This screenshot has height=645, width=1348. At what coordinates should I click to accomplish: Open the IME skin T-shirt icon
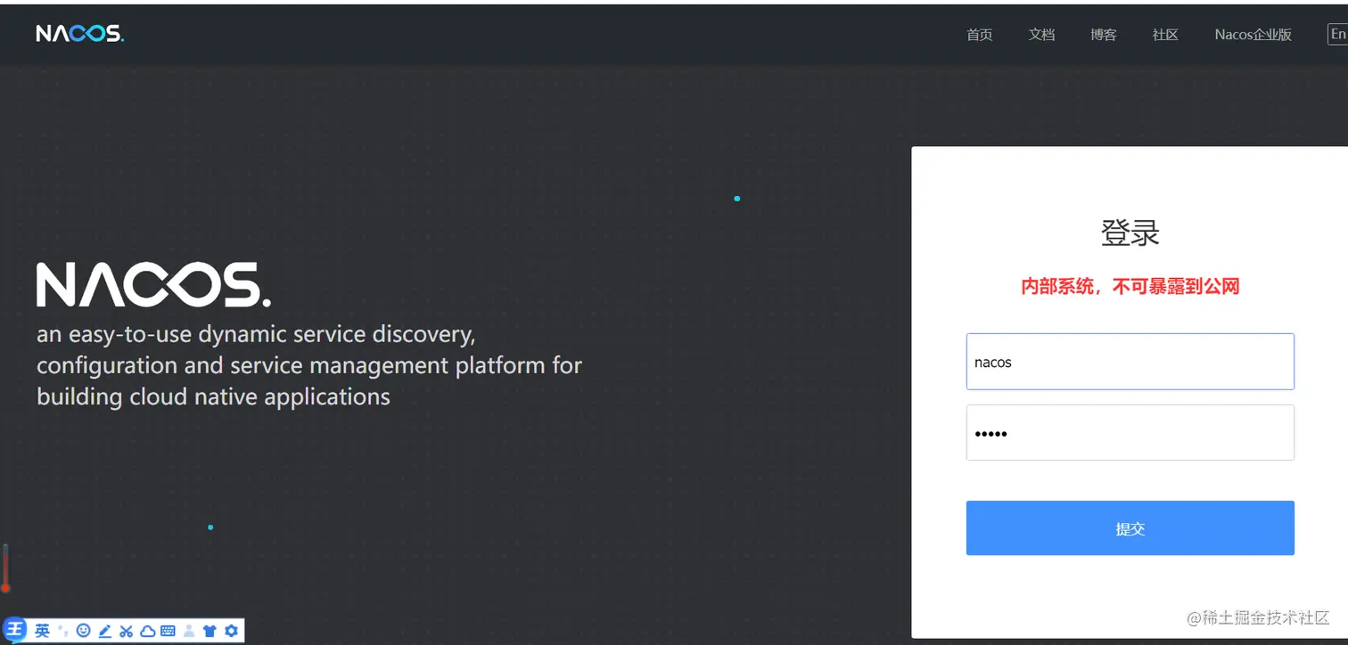click(x=210, y=631)
